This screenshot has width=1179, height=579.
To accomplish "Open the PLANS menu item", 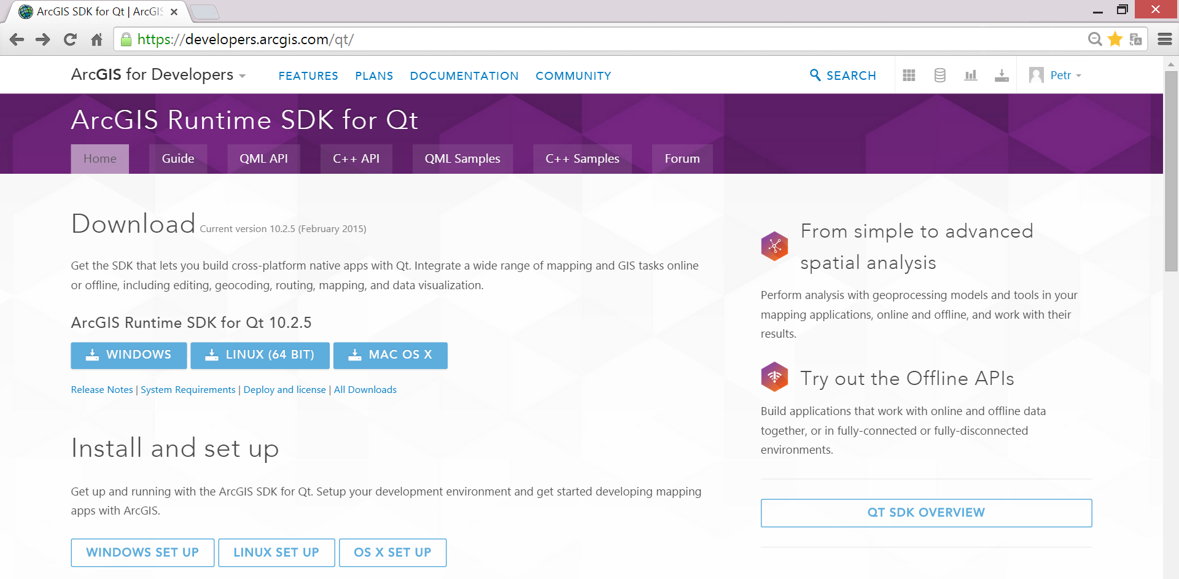I will click(374, 76).
